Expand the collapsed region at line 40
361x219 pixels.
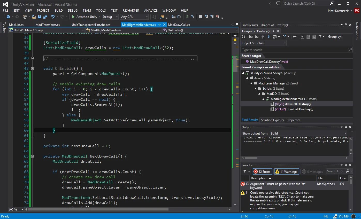32,58
